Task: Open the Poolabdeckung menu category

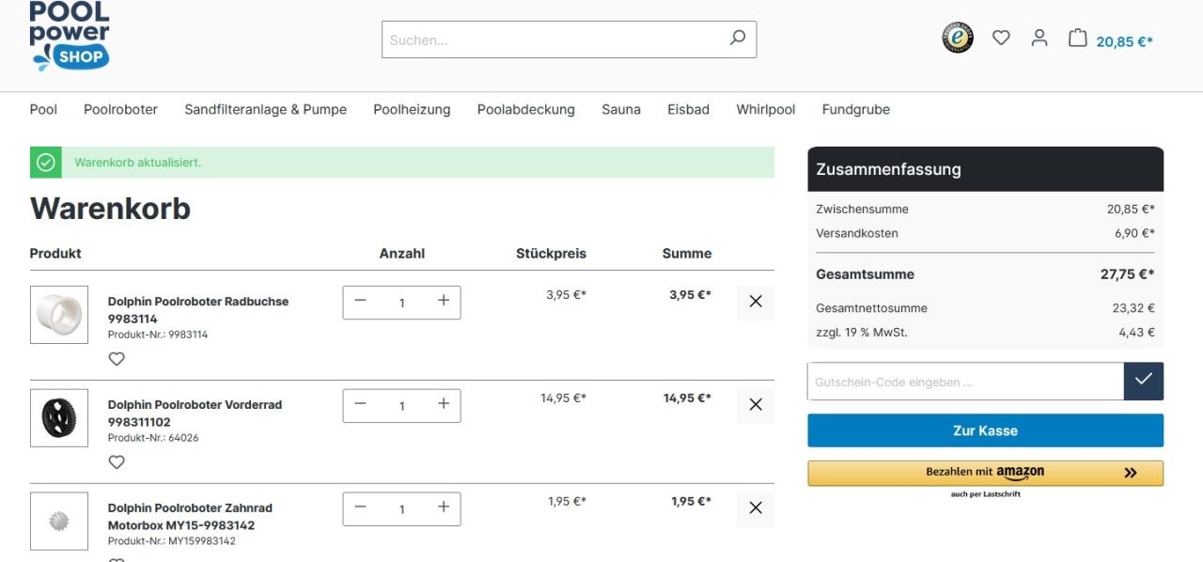Action: click(526, 110)
